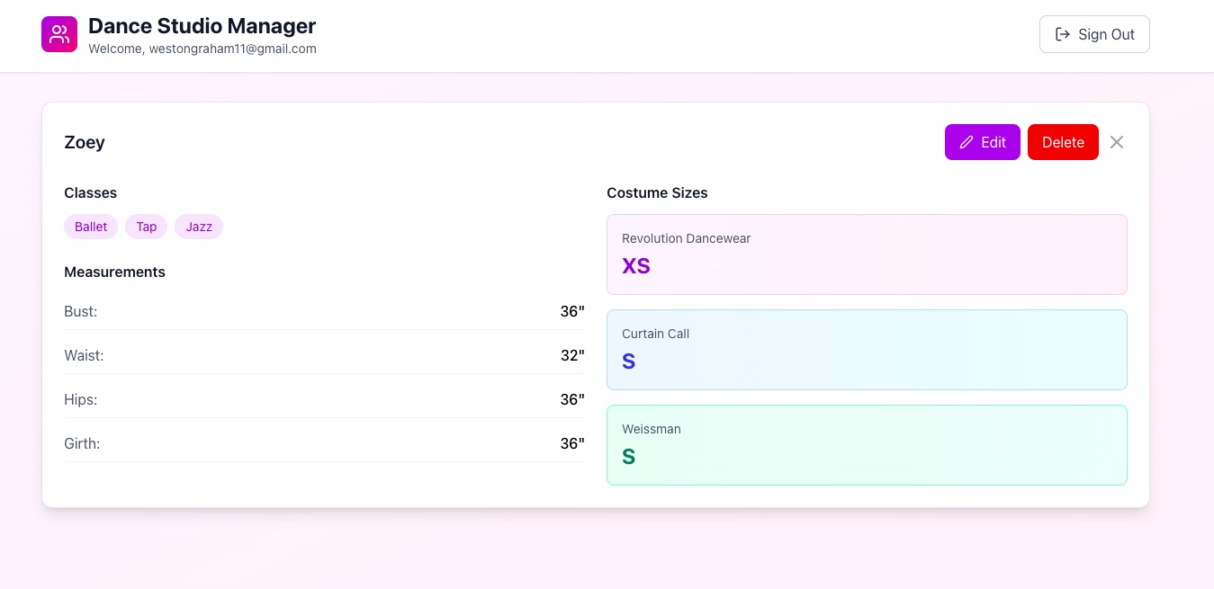Image resolution: width=1214 pixels, height=589 pixels.
Task: Click the Girth measurement row
Action: click(x=324, y=443)
